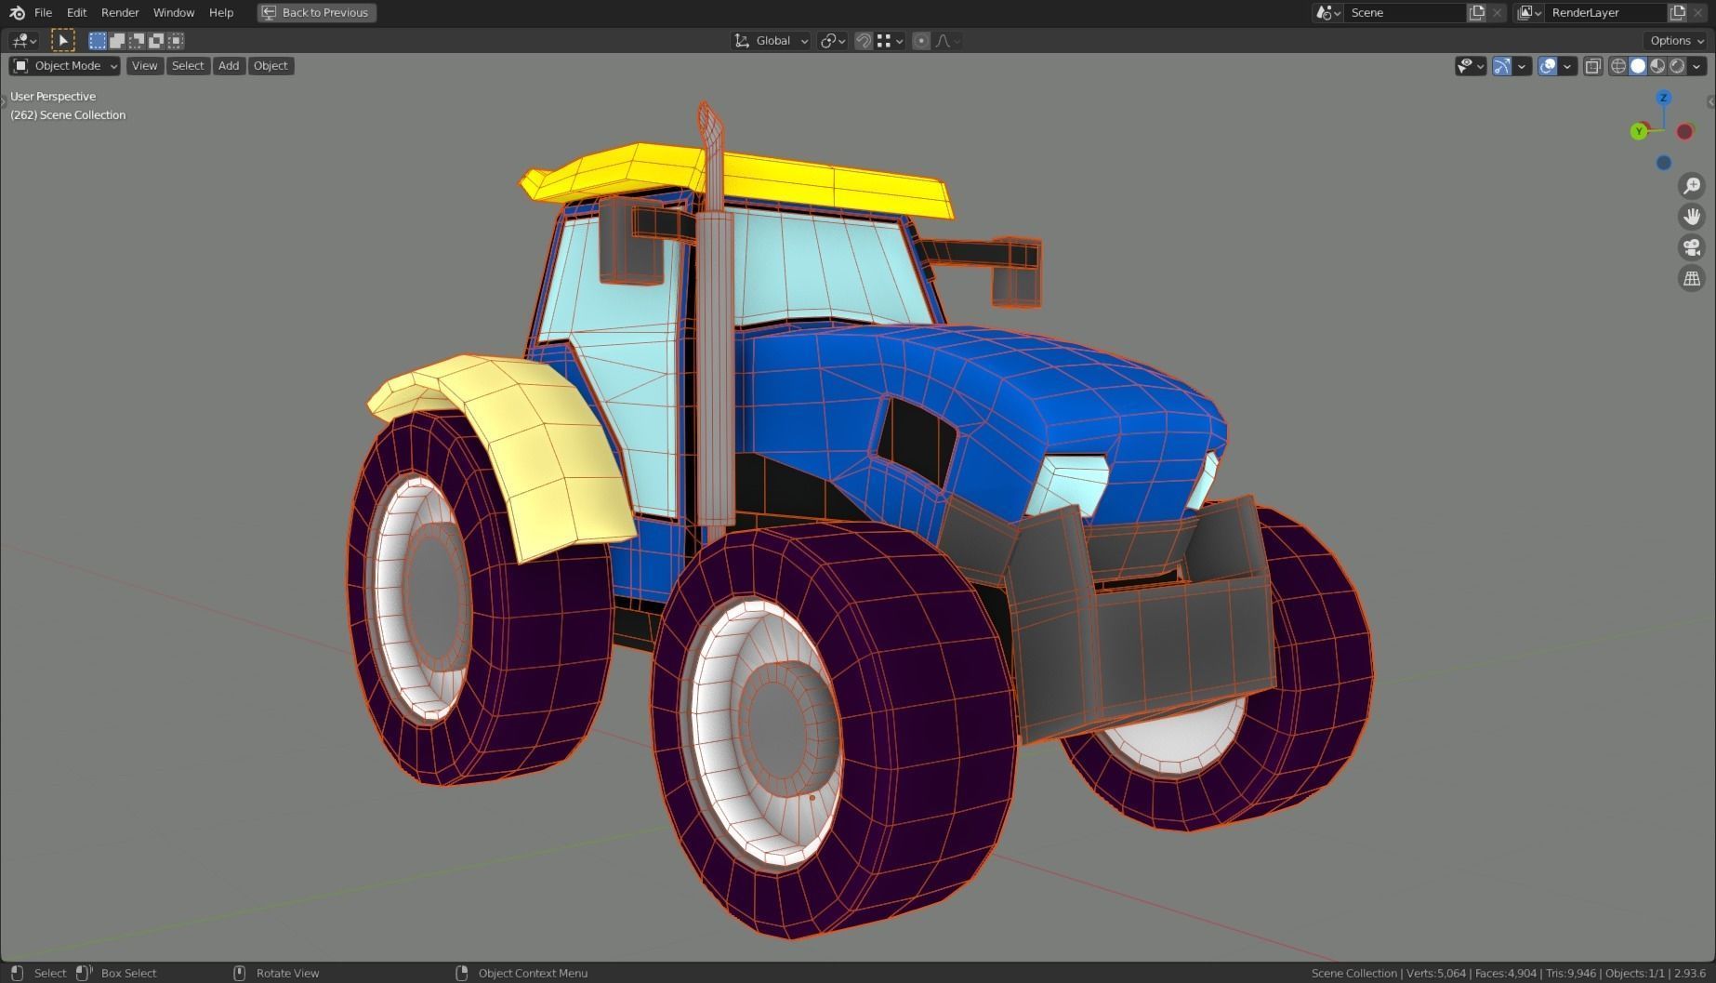Open the Window menu
The height and width of the screenshot is (983, 1716).
pyautogui.click(x=174, y=12)
